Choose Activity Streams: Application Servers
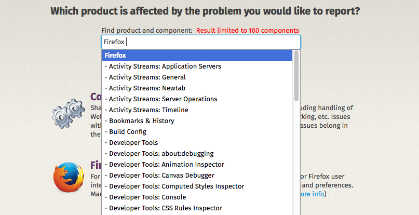Image resolution: width=419 pixels, height=215 pixels. coord(197,66)
